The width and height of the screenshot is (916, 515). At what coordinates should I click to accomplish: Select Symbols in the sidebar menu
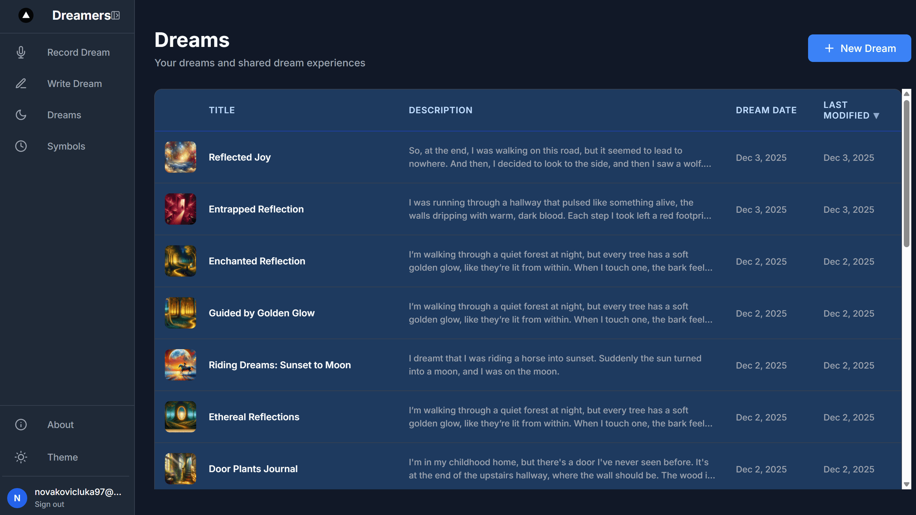pos(66,146)
